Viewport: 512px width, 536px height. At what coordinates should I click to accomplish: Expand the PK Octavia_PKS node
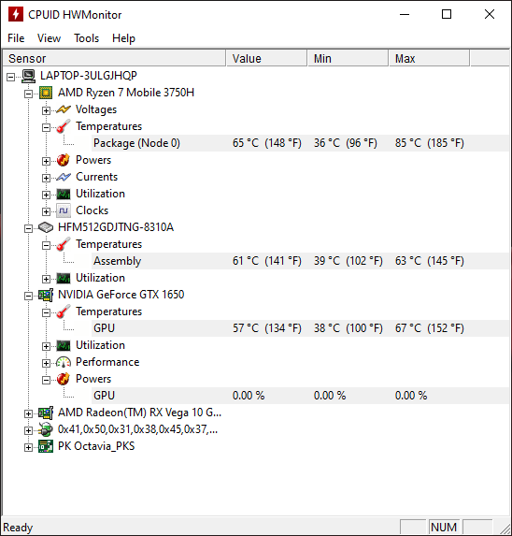(x=28, y=447)
